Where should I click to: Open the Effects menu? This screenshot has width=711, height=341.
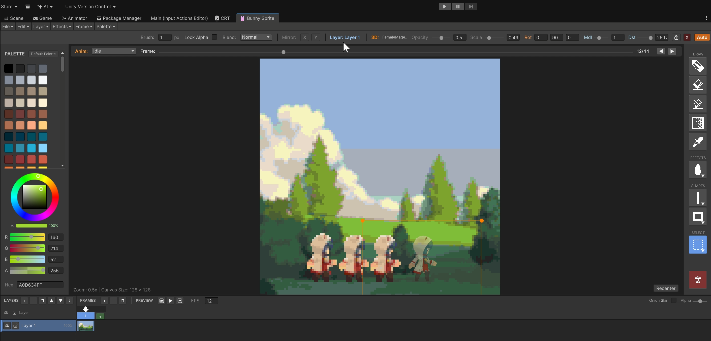click(x=61, y=26)
